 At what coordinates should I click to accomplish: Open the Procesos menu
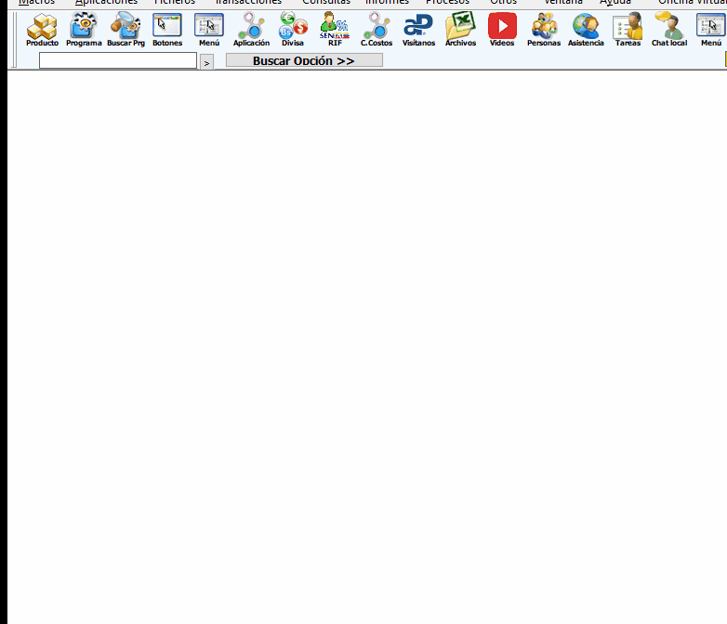point(447,3)
